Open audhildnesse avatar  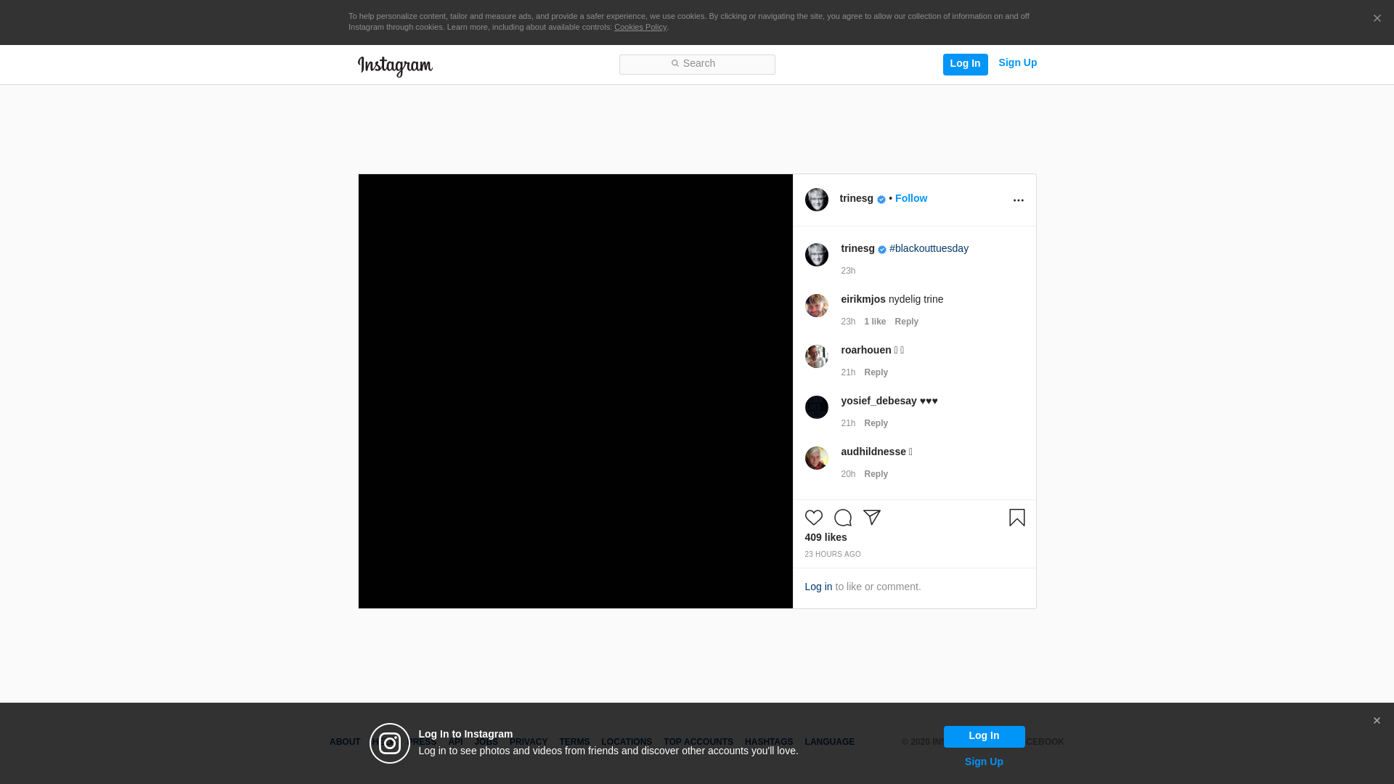point(816,458)
